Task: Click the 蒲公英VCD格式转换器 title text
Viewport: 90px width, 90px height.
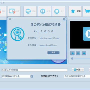Action: pyautogui.click(x=45, y=24)
